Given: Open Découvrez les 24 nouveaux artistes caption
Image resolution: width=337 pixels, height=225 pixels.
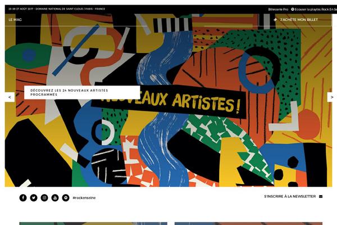Looking at the screenshot, I should tap(82, 92).
